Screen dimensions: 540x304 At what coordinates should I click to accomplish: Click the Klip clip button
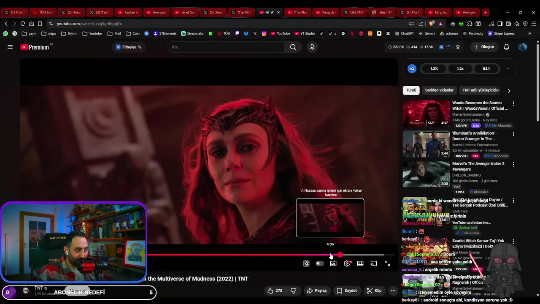tap(374, 290)
